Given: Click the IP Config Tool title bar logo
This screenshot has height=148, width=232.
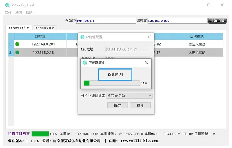Looking at the screenshot, I should pyautogui.click(x=7, y=5).
